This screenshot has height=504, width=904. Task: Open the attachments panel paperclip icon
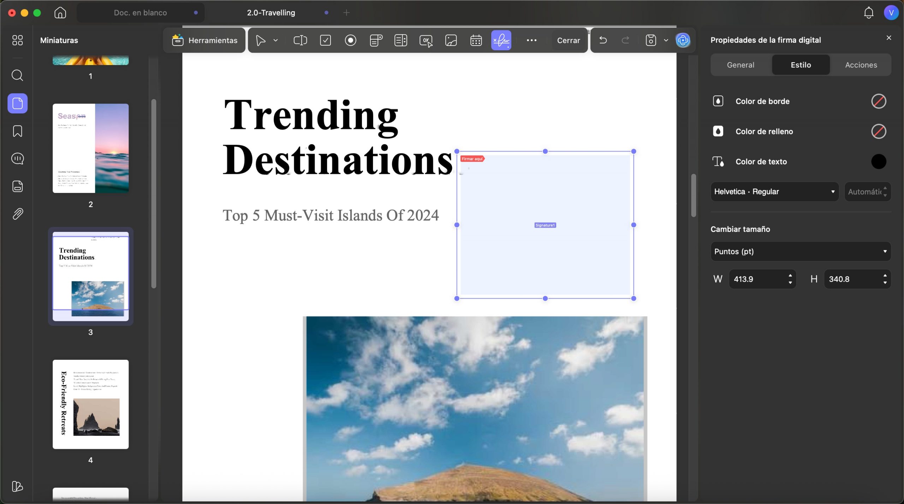pos(17,214)
